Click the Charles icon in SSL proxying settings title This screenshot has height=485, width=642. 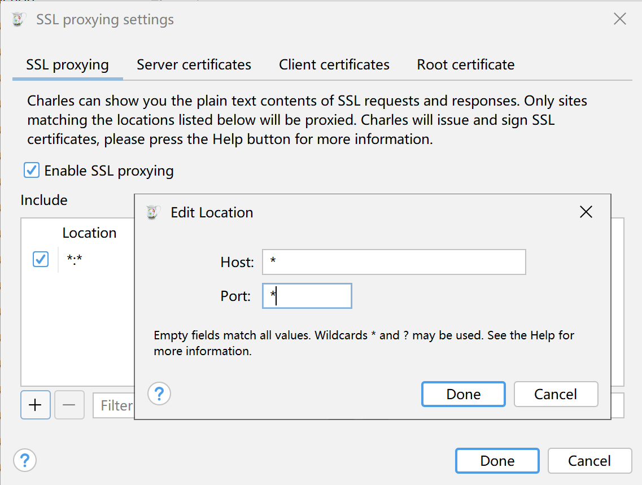(x=18, y=19)
